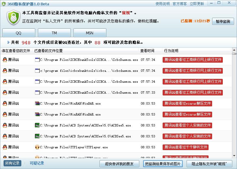The width and height of the screenshot is (237, 169).
Task: Click file icon of lowercase icbcdaemon.exe path row
Action: point(37,71)
